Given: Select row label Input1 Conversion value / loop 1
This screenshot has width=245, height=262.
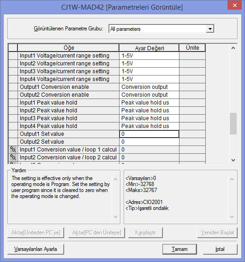Looking at the screenshot, I should (68, 150).
